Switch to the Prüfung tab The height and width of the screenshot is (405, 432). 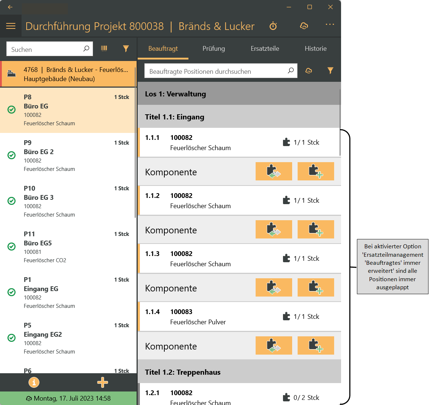point(214,49)
